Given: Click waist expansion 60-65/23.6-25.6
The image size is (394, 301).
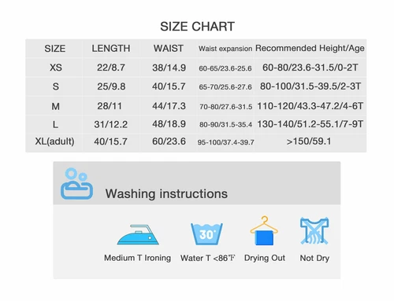Looking at the screenshot, I should pos(225,68).
